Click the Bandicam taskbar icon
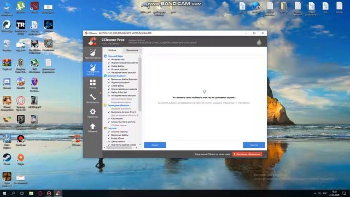Viewport: 350px width, 197px height. tap(49, 193)
